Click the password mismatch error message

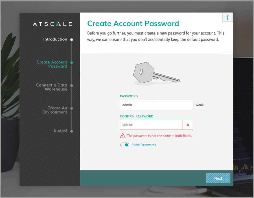coord(159,136)
